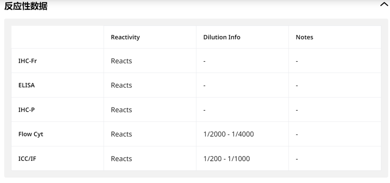Click the 1/200 - 1/1000 dilution value
This screenshot has width=390, height=183.
[226, 159]
